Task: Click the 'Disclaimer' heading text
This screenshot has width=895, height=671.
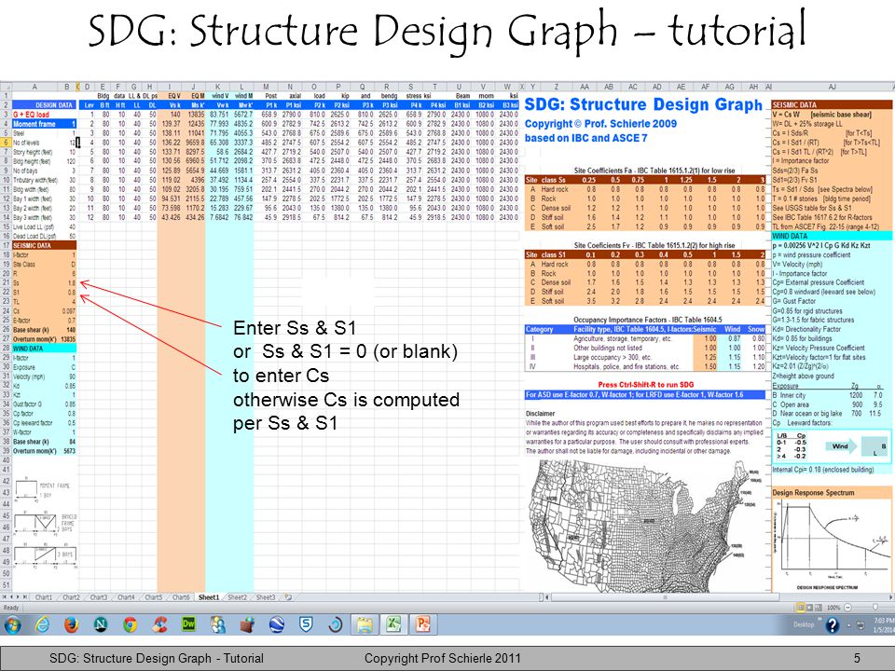Action: (x=540, y=414)
